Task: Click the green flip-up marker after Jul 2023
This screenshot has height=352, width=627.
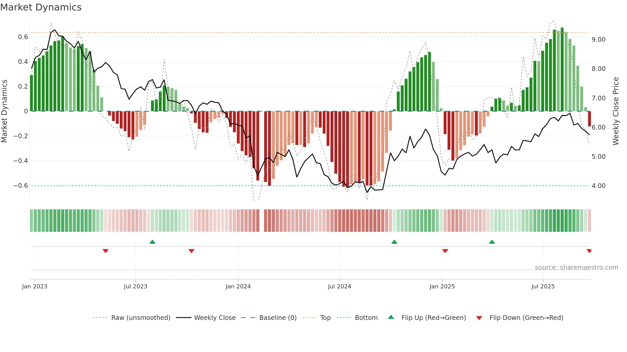Action: click(x=152, y=242)
